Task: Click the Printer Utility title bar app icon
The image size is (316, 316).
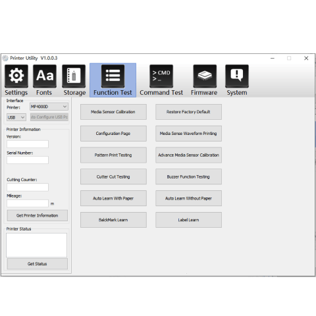Action: (5, 58)
